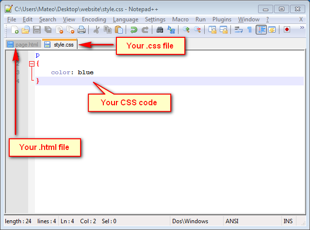Click the Save All toolbar icon
Image resolution: width=310 pixels, height=230 pixels.
tap(48, 30)
